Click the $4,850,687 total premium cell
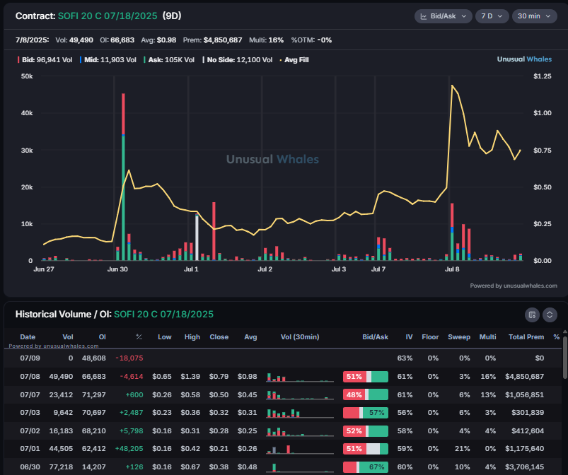 point(524,377)
